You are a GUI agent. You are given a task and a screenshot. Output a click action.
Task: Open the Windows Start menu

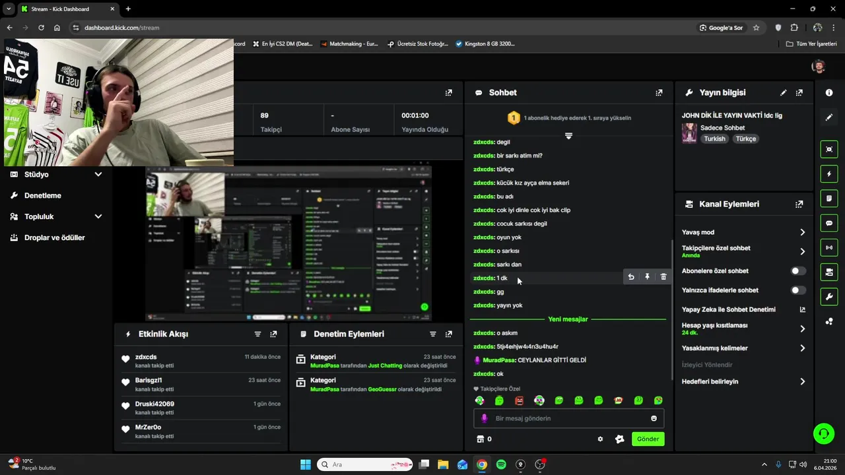(x=306, y=464)
